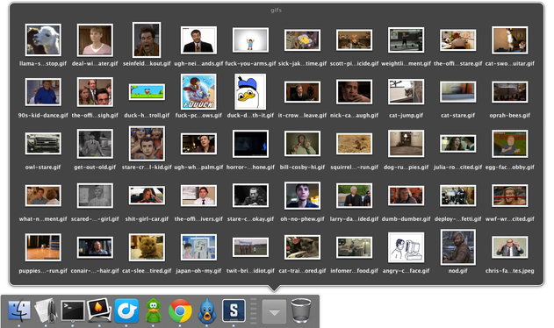Viewport: 554px width, 328px height.
Task: Open horror-...hone.gif dark thumbnail
Action: (250, 143)
